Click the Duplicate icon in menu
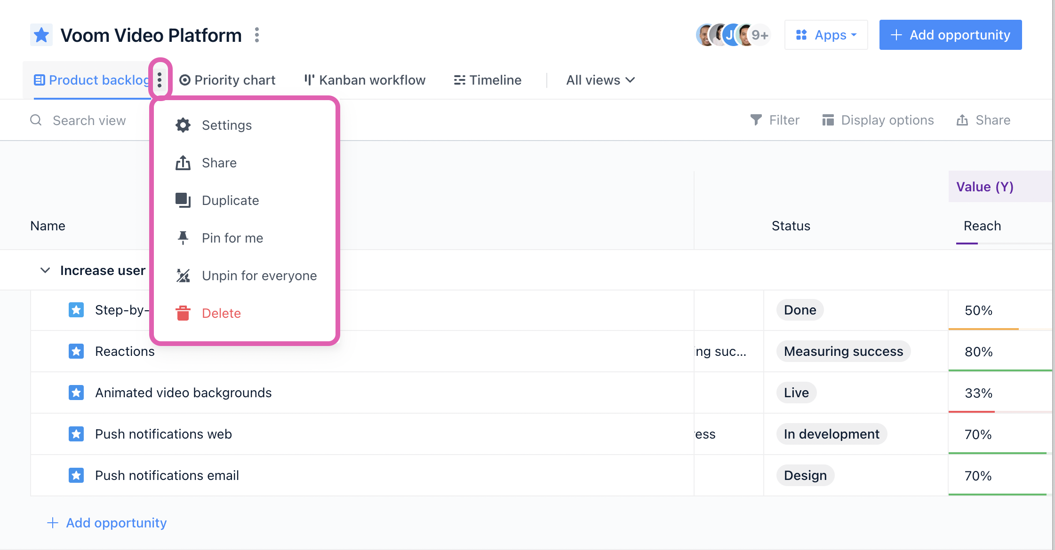Image resolution: width=1055 pixels, height=550 pixels. (183, 200)
